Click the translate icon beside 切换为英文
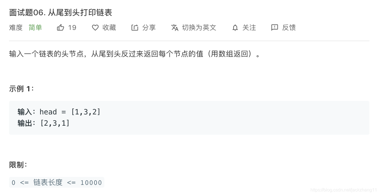This screenshot has height=195, width=379. point(175,27)
